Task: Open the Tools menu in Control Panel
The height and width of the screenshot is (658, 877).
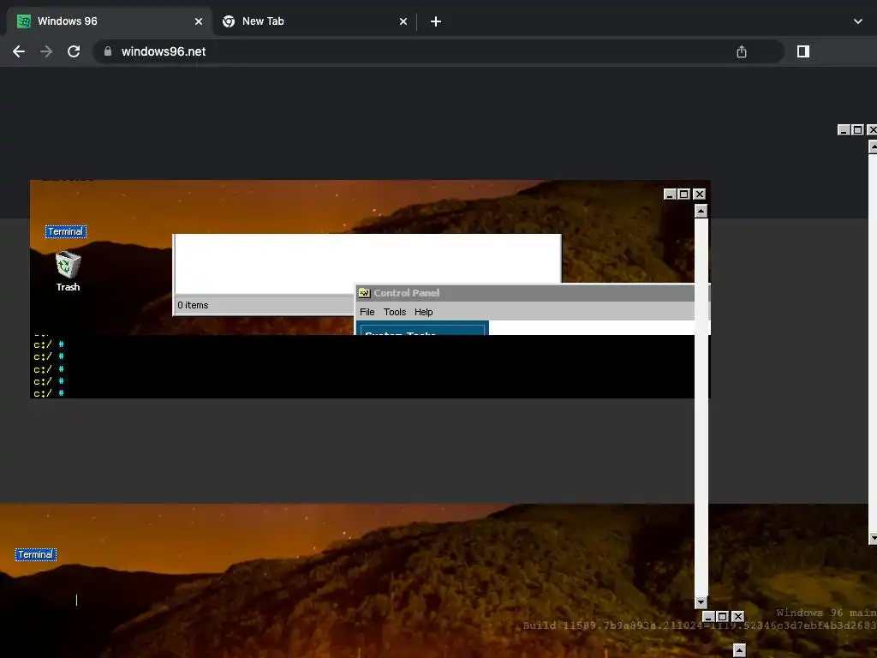Action: pyautogui.click(x=395, y=312)
